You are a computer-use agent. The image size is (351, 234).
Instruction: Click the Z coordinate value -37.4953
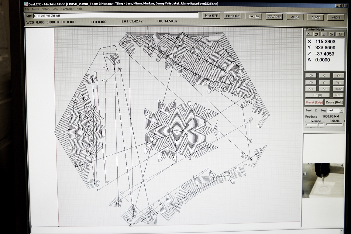point(325,54)
